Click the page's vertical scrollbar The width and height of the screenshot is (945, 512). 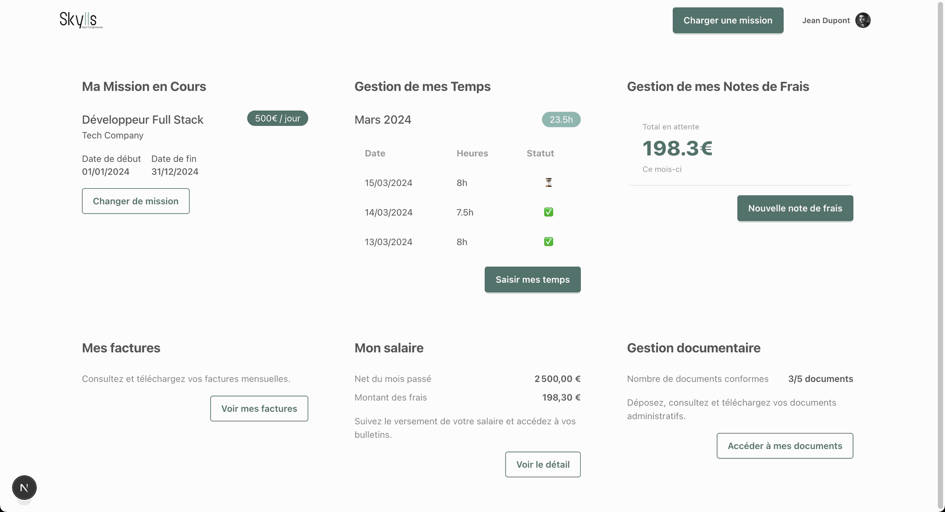tap(941, 246)
